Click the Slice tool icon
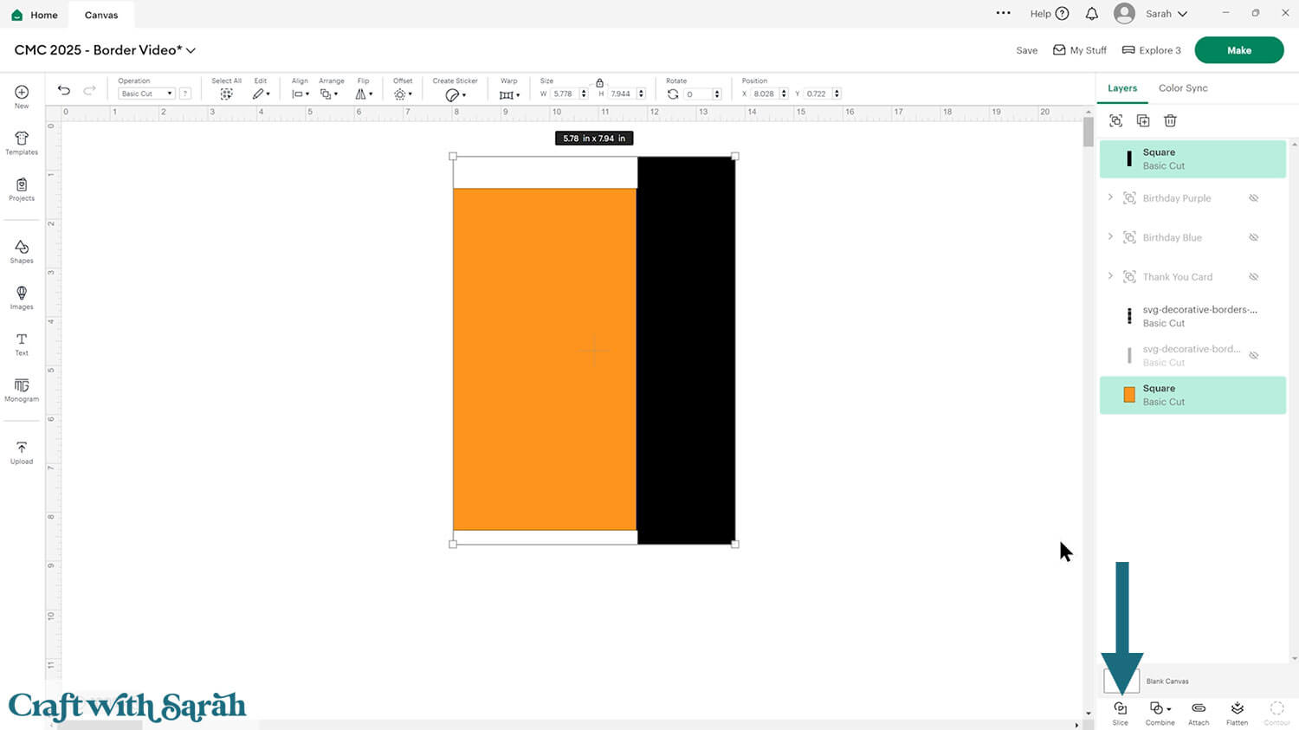 (1120, 709)
